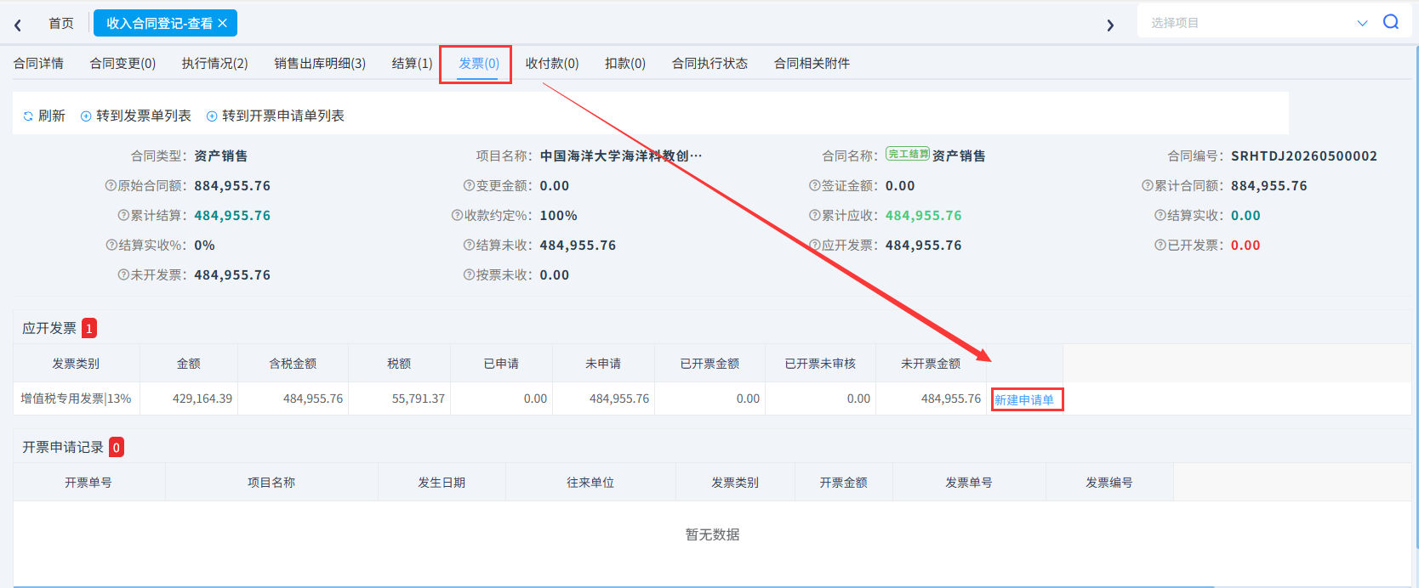View the 合同相关附件 tab
This screenshot has width=1419, height=588.
point(812,63)
